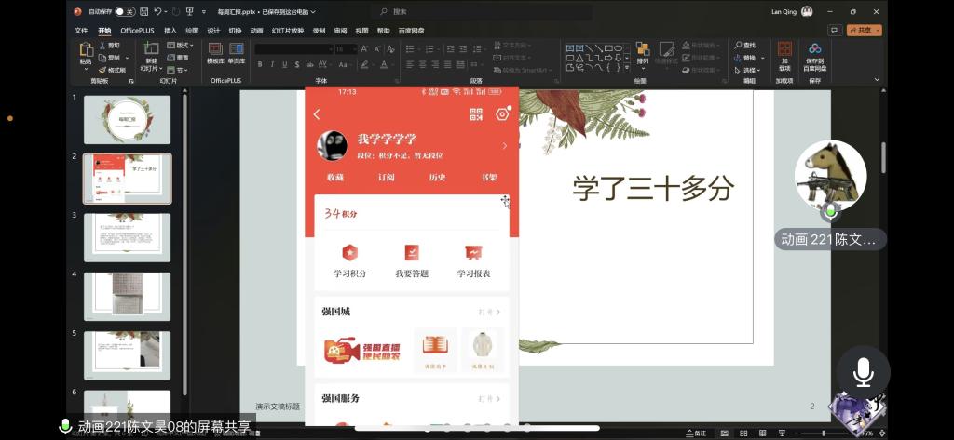Select slide 3 thumbnail in slide panel
The width and height of the screenshot is (954, 440).
coord(128,236)
